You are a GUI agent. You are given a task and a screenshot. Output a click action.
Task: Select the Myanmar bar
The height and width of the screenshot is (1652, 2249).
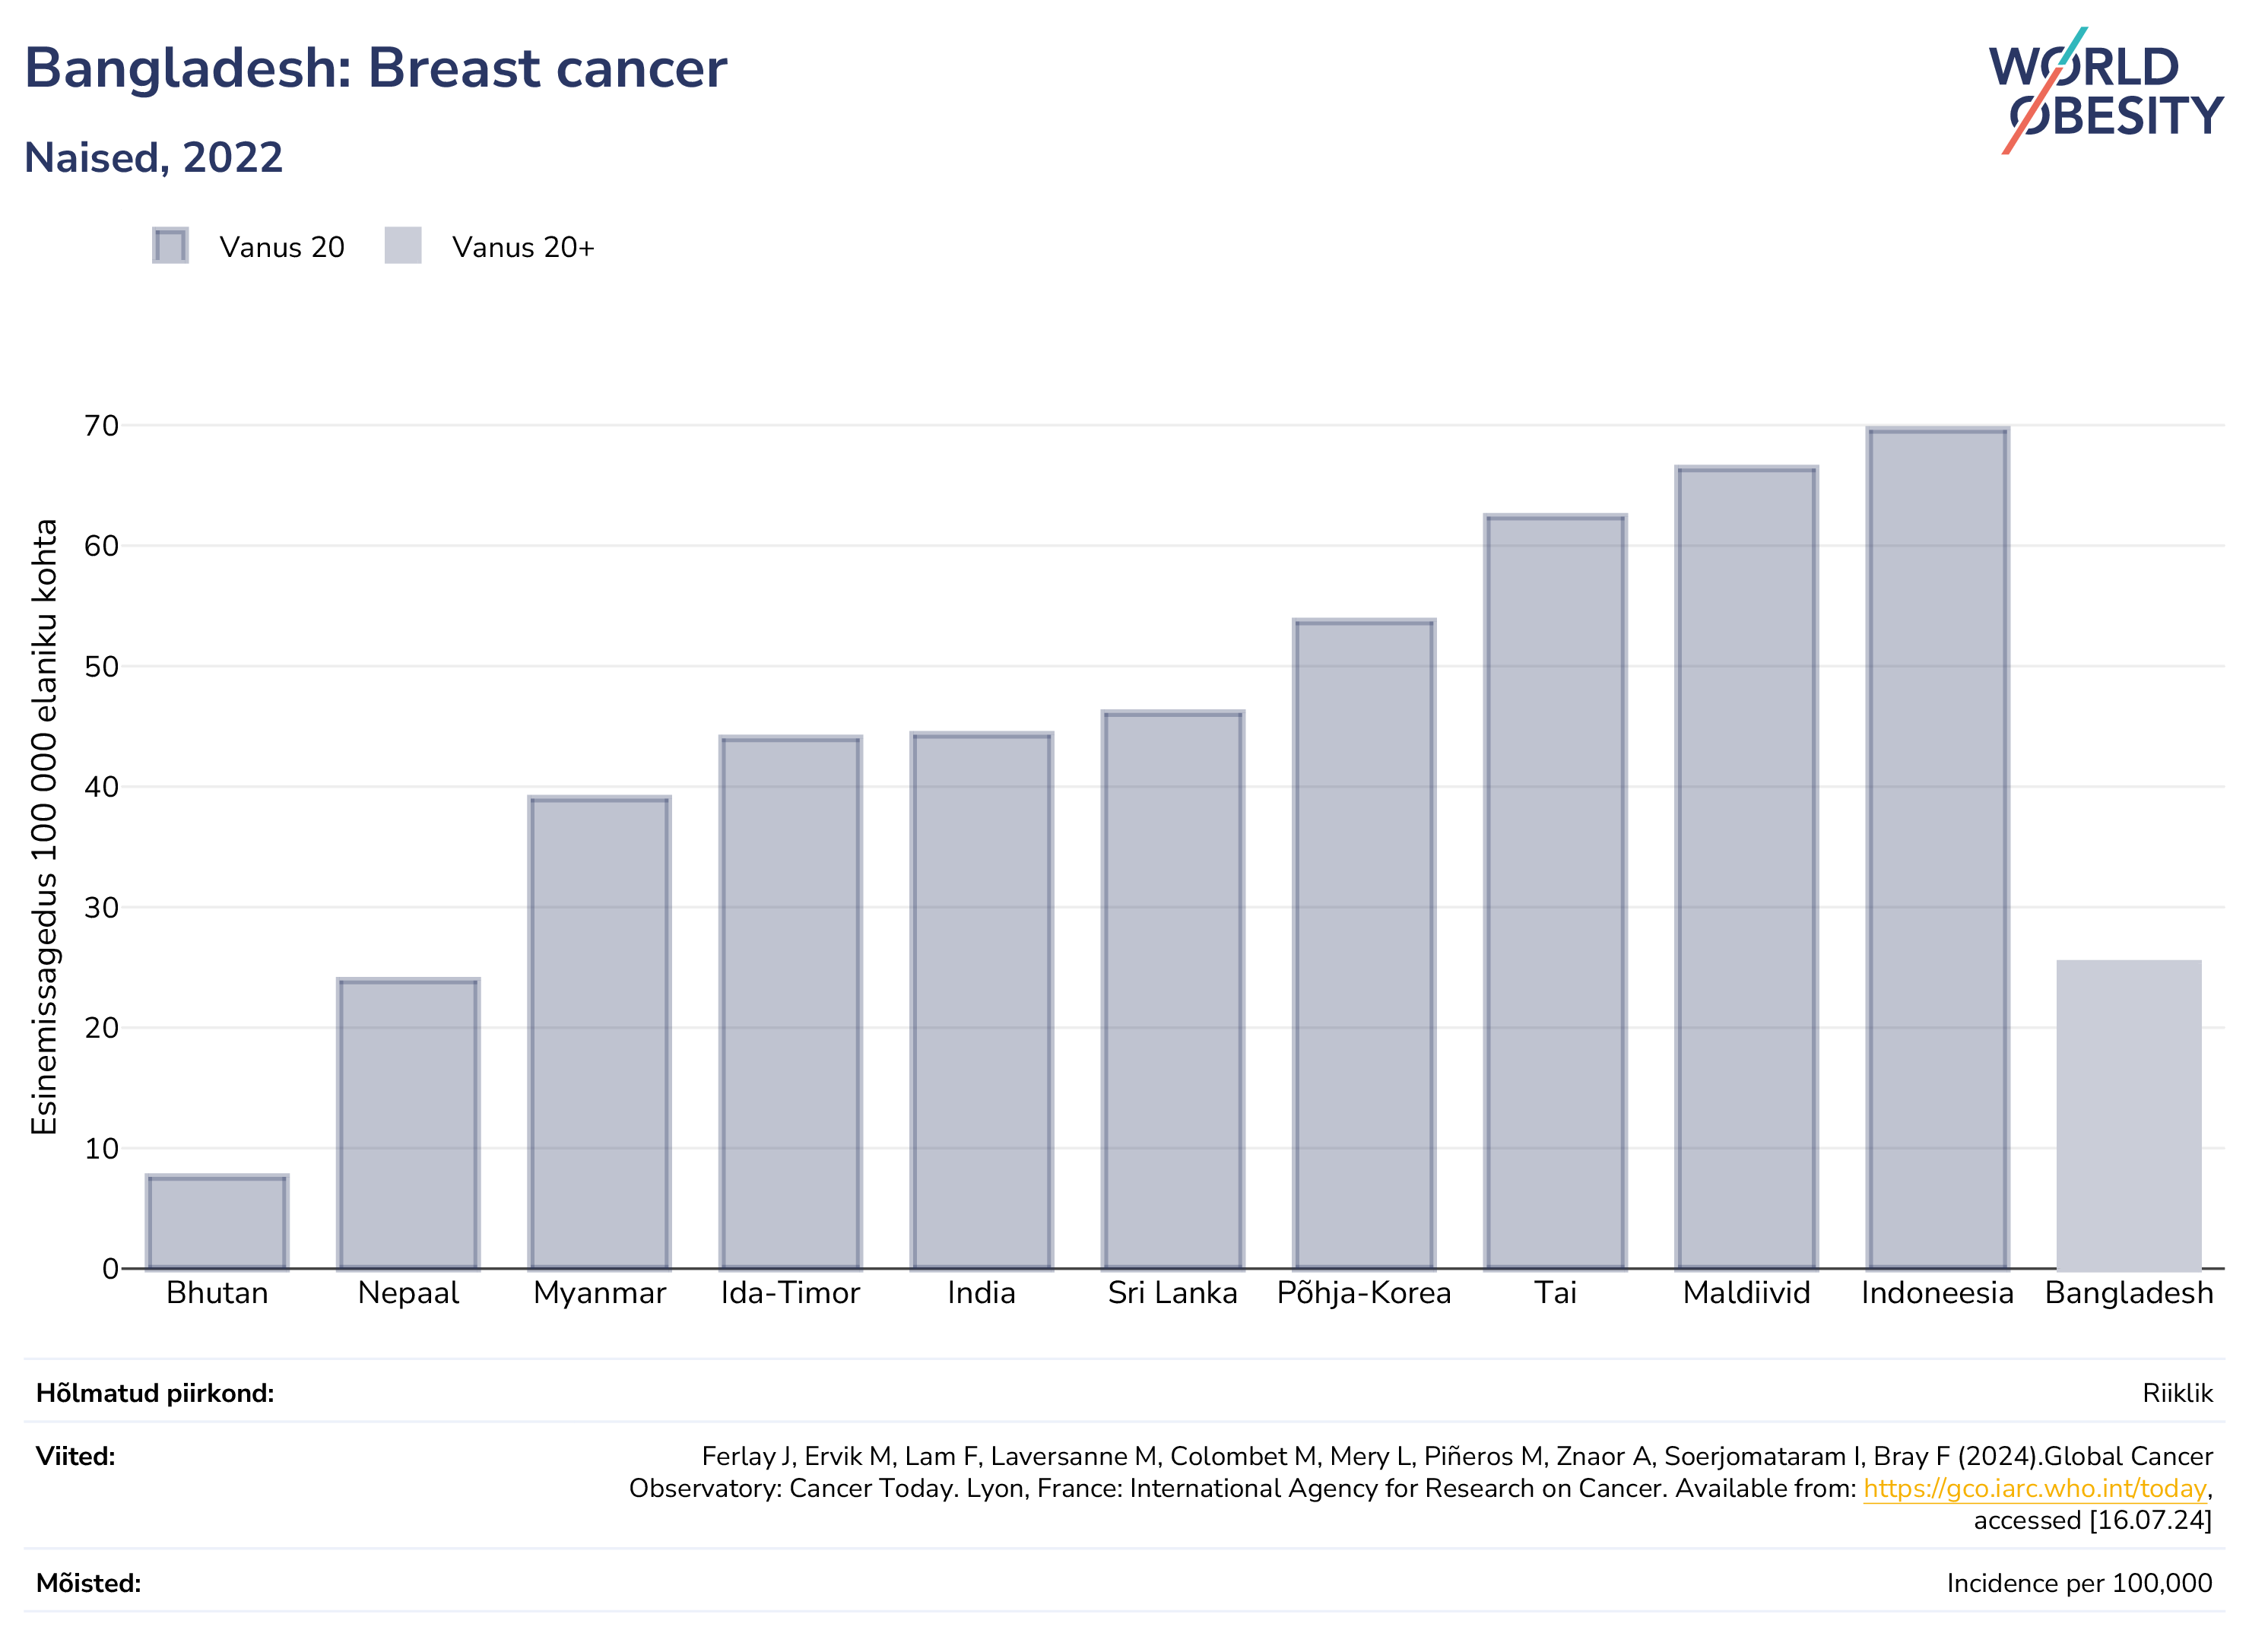[x=600, y=1033]
